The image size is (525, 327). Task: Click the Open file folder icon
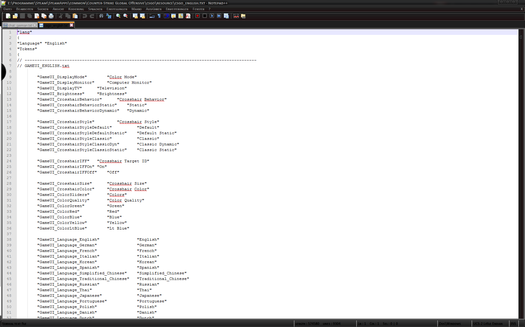15,16
